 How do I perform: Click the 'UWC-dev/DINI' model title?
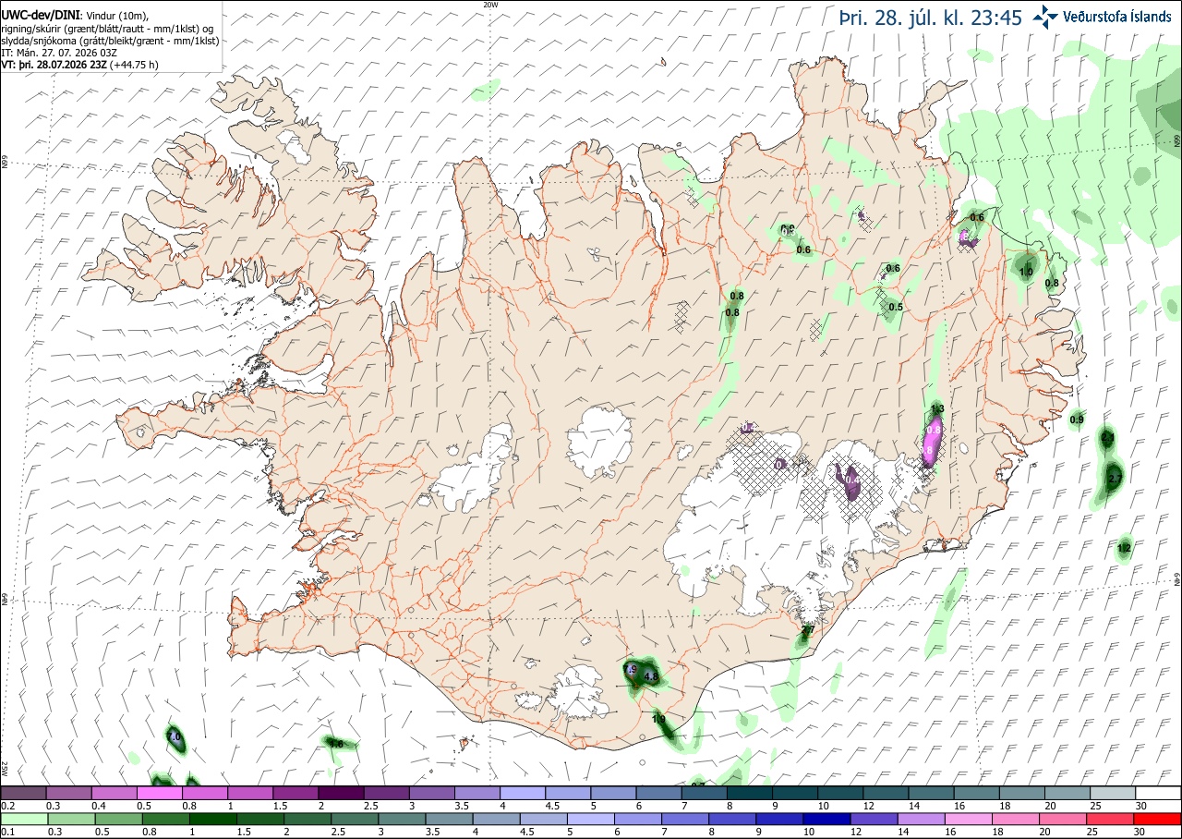(41, 16)
